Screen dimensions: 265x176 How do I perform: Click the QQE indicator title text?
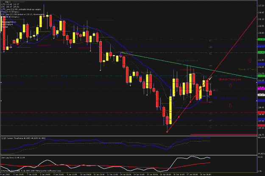click(x=23, y=138)
